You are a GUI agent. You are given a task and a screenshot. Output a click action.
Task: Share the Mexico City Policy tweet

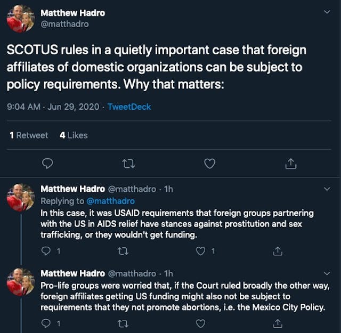(x=278, y=323)
